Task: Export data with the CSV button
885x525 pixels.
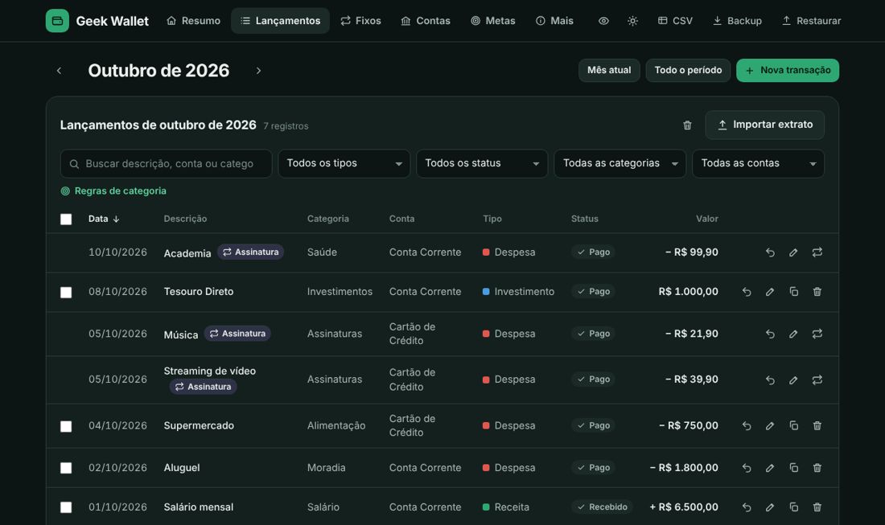Action: [x=675, y=21]
